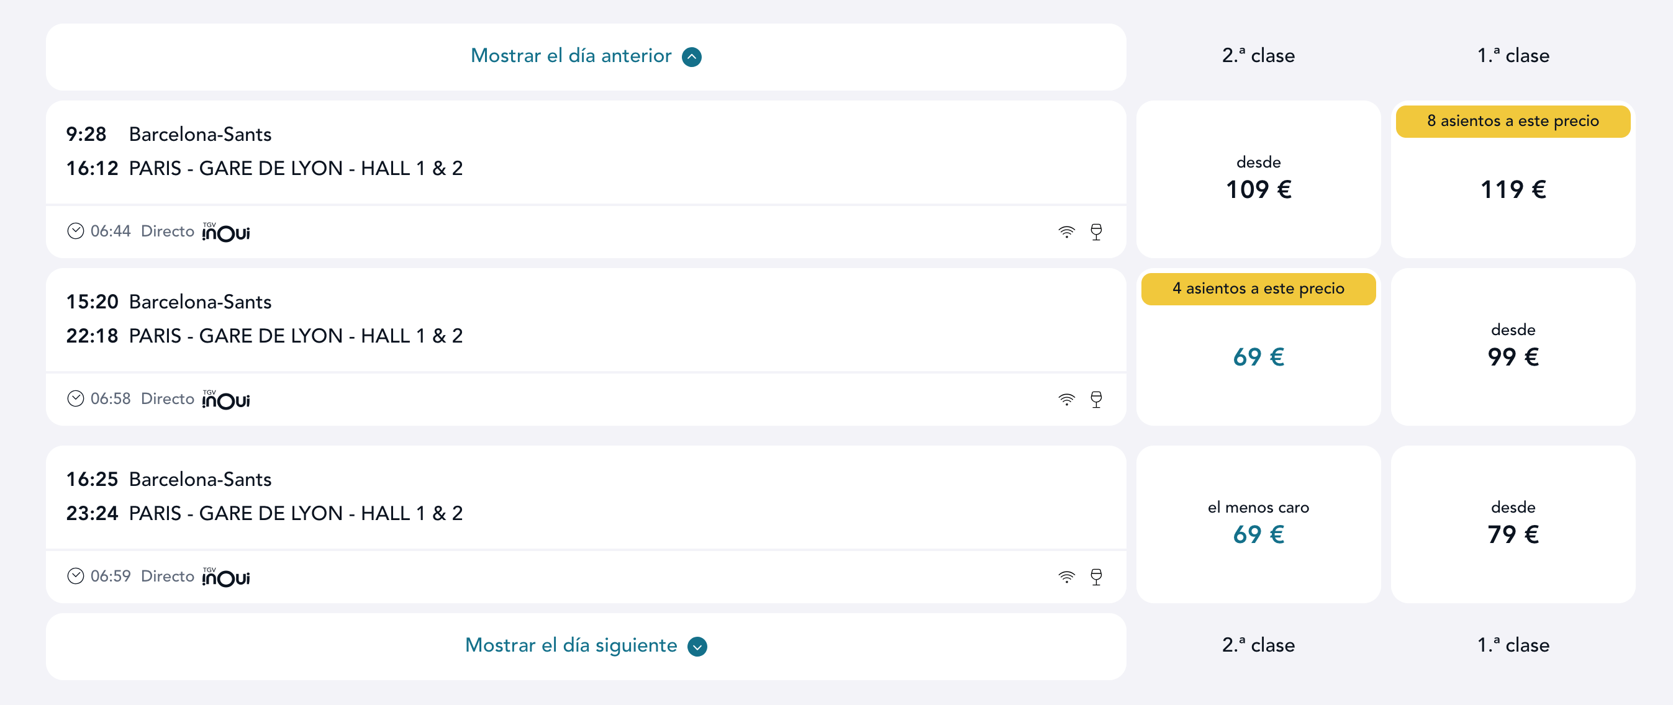Click the clock duration icon next to 06:58
The width and height of the screenshot is (1673, 705).
pos(75,398)
